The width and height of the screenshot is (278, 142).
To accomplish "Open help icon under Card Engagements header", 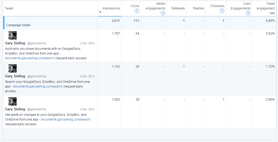I will (248, 13).
